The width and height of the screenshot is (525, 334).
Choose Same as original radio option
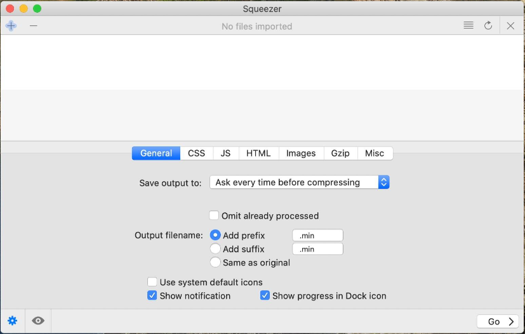pyautogui.click(x=215, y=262)
